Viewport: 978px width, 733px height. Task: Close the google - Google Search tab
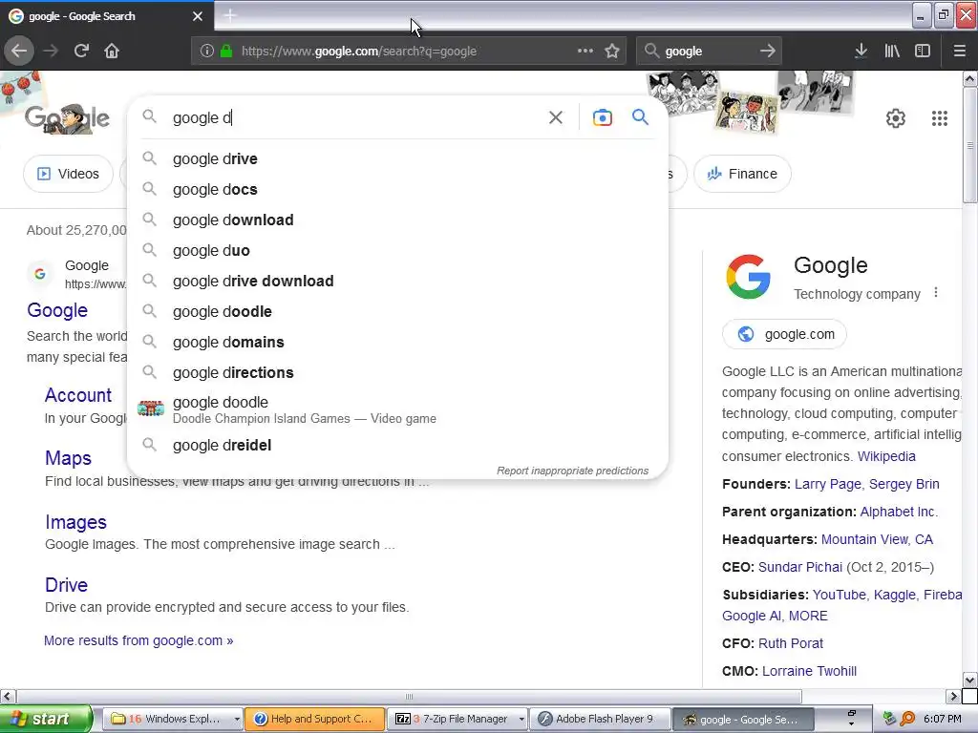point(198,16)
